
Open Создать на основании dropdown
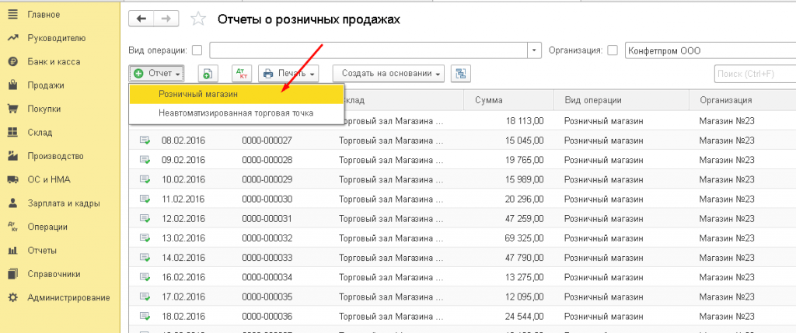pos(389,74)
